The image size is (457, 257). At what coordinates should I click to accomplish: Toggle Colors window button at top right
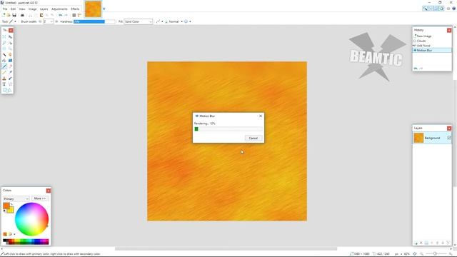pyautogui.click(x=441, y=9)
